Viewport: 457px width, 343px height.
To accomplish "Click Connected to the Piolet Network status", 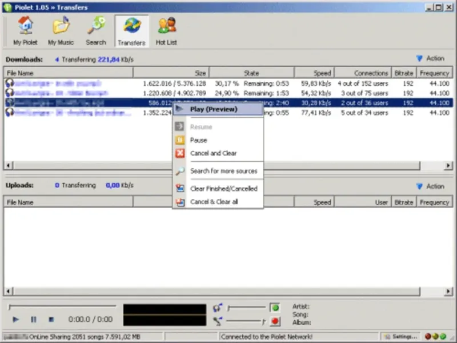I will point(267,337).
